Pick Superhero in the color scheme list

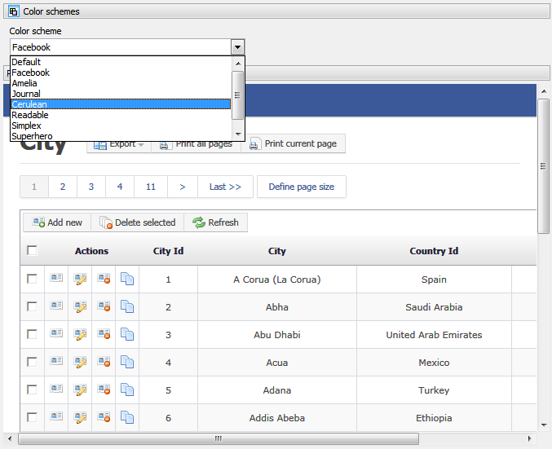pos(121,136)
